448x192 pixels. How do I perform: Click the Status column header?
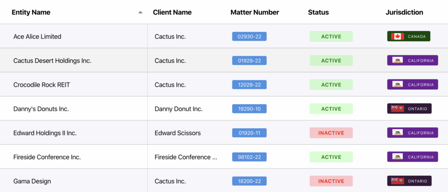(x=318, y=12)
